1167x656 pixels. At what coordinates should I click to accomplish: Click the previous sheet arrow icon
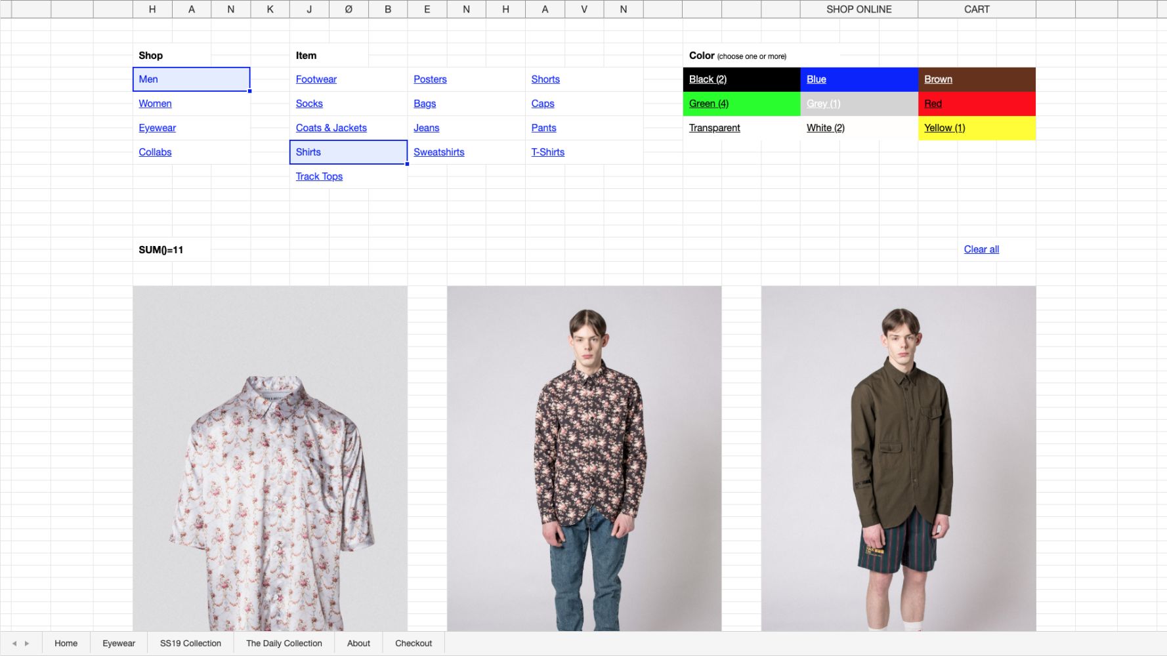click(14, 644)
